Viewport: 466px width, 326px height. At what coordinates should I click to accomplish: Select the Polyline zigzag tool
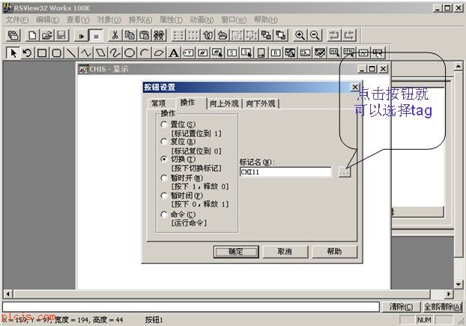(86, 53)
